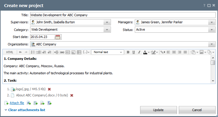Insert a numbered list

[39, 52]
